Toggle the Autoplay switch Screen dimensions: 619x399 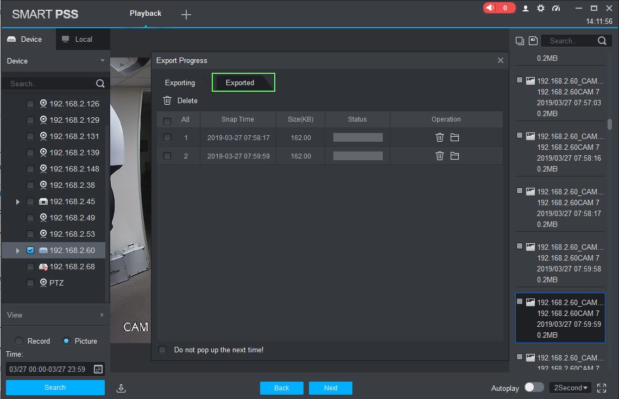tap(534, 388)
